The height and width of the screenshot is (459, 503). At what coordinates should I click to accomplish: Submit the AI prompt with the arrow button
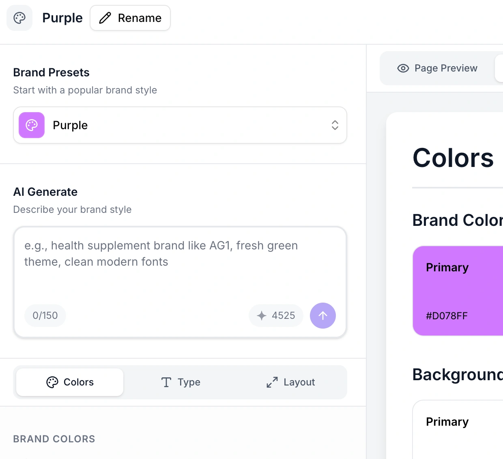pos(323,316)
